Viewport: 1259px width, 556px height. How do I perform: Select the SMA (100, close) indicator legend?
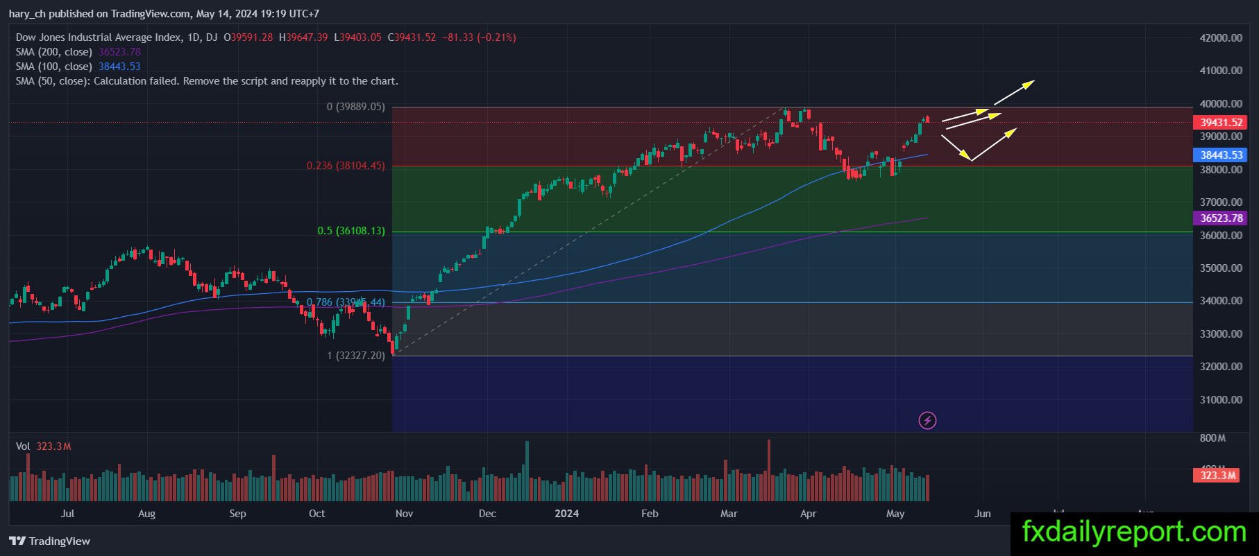coord(78,67)
